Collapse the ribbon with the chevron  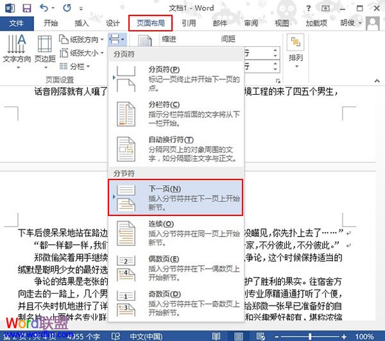(377, 81)
